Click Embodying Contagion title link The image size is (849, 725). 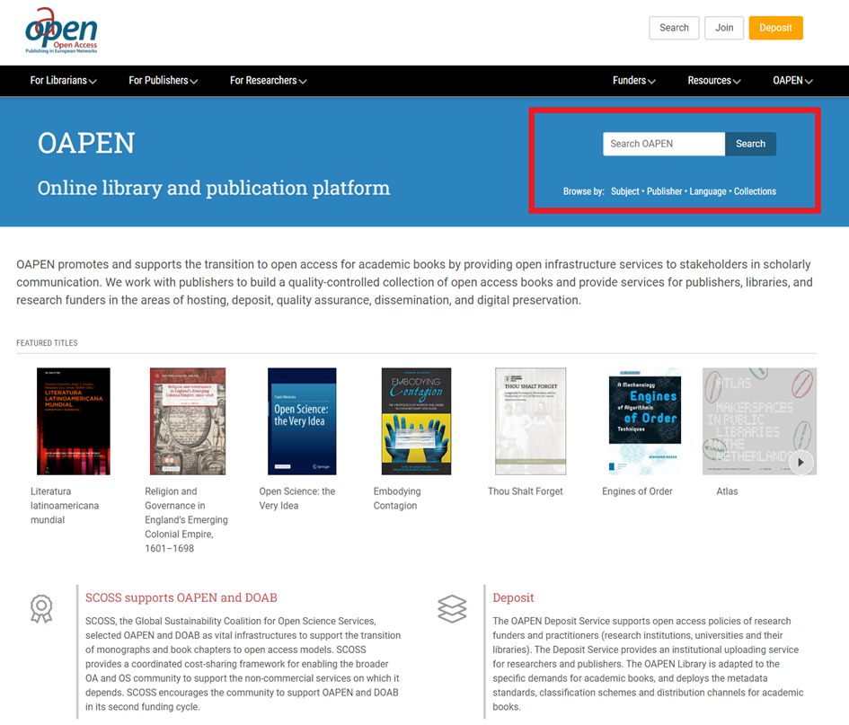pyautogui.click(x=397, y=499)
